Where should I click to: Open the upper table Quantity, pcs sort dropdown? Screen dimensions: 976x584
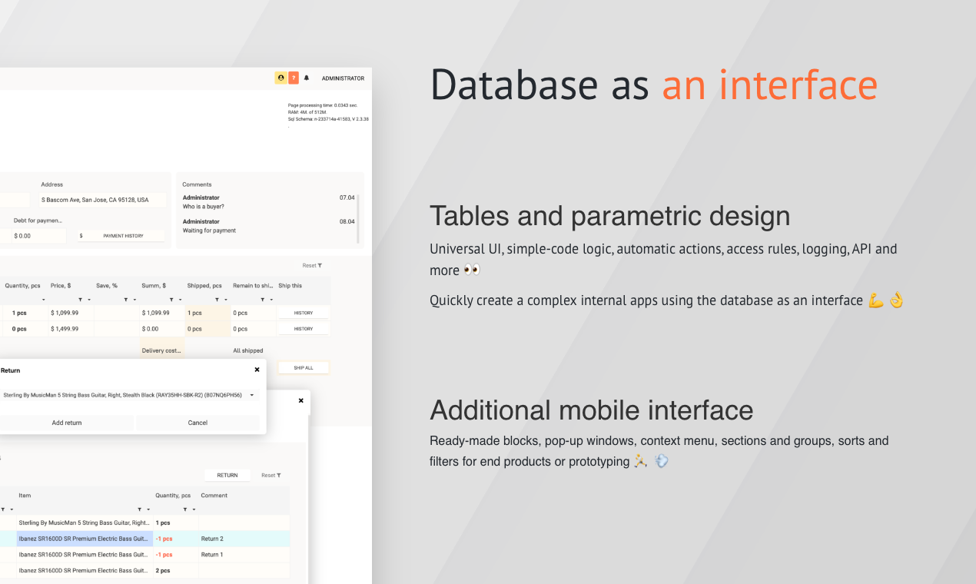click(43, 300)
